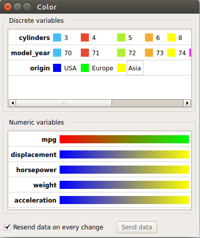Viewport: 200px width, 238px height.
Task: Click the red swatch for cylinders 4
Action: point(85,37)
